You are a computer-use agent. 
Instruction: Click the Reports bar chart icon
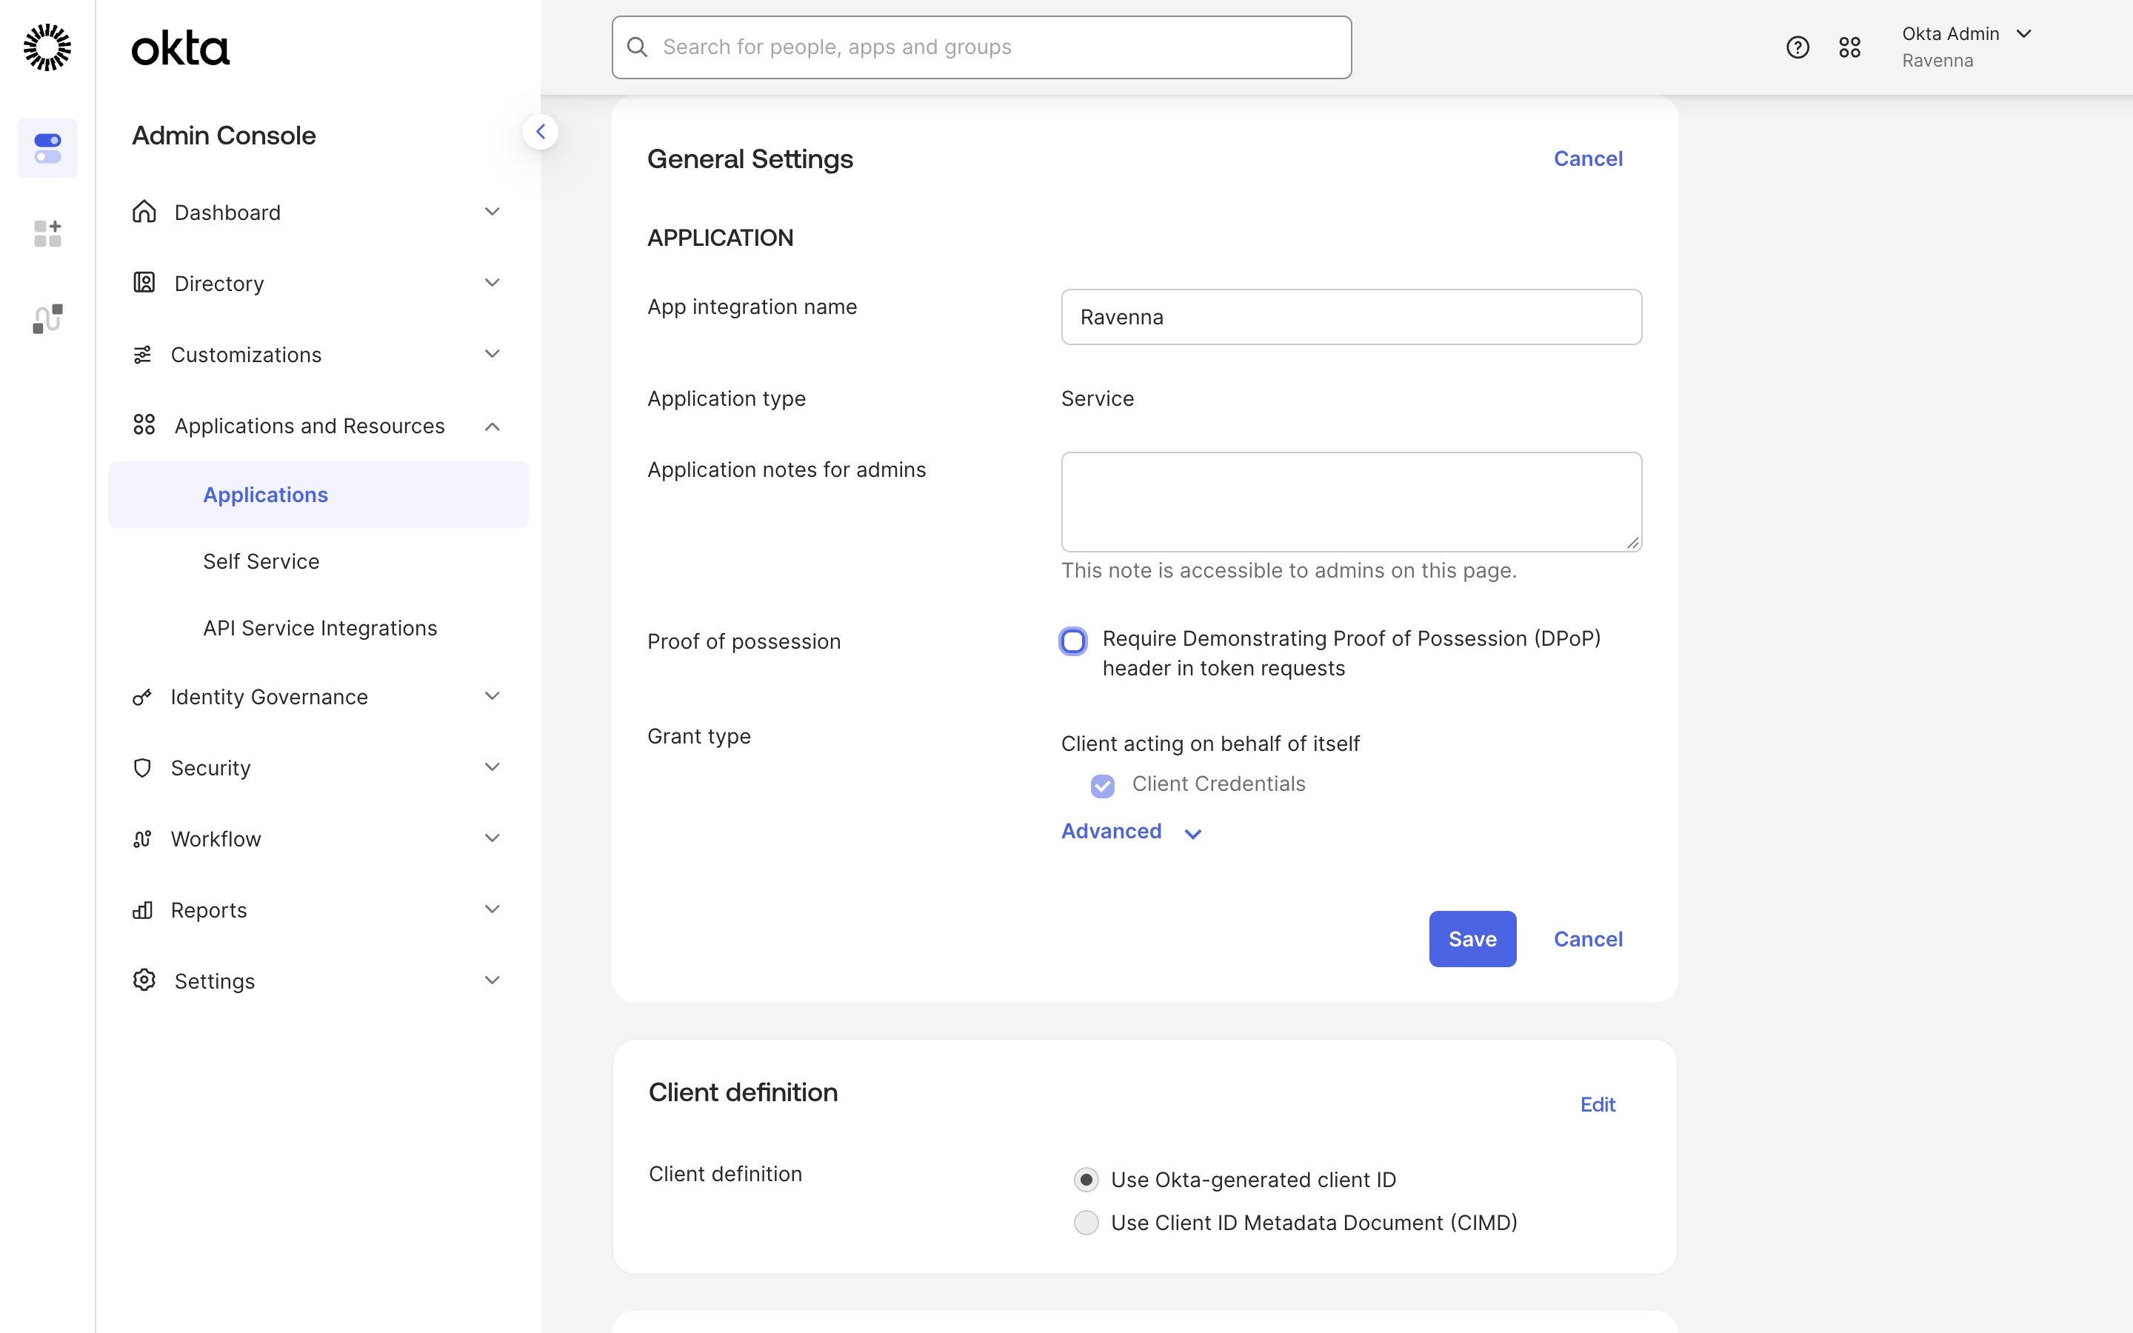(x=142, y=910)
